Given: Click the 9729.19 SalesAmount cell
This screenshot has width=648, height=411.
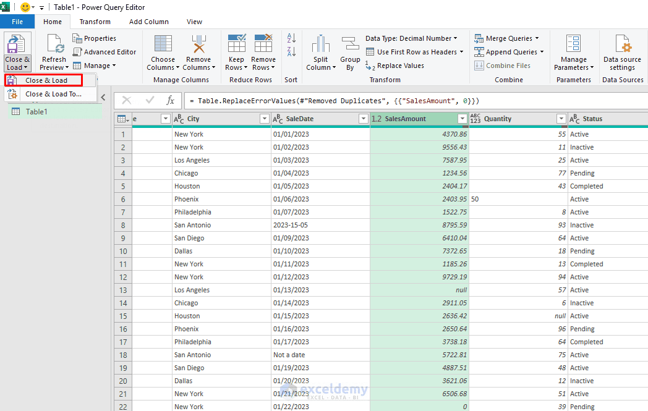Looking at the screenshot, I should [419, 277].
